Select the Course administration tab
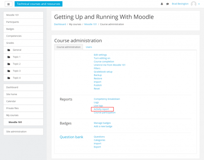The image size is (204, 160). coord(69,47)
